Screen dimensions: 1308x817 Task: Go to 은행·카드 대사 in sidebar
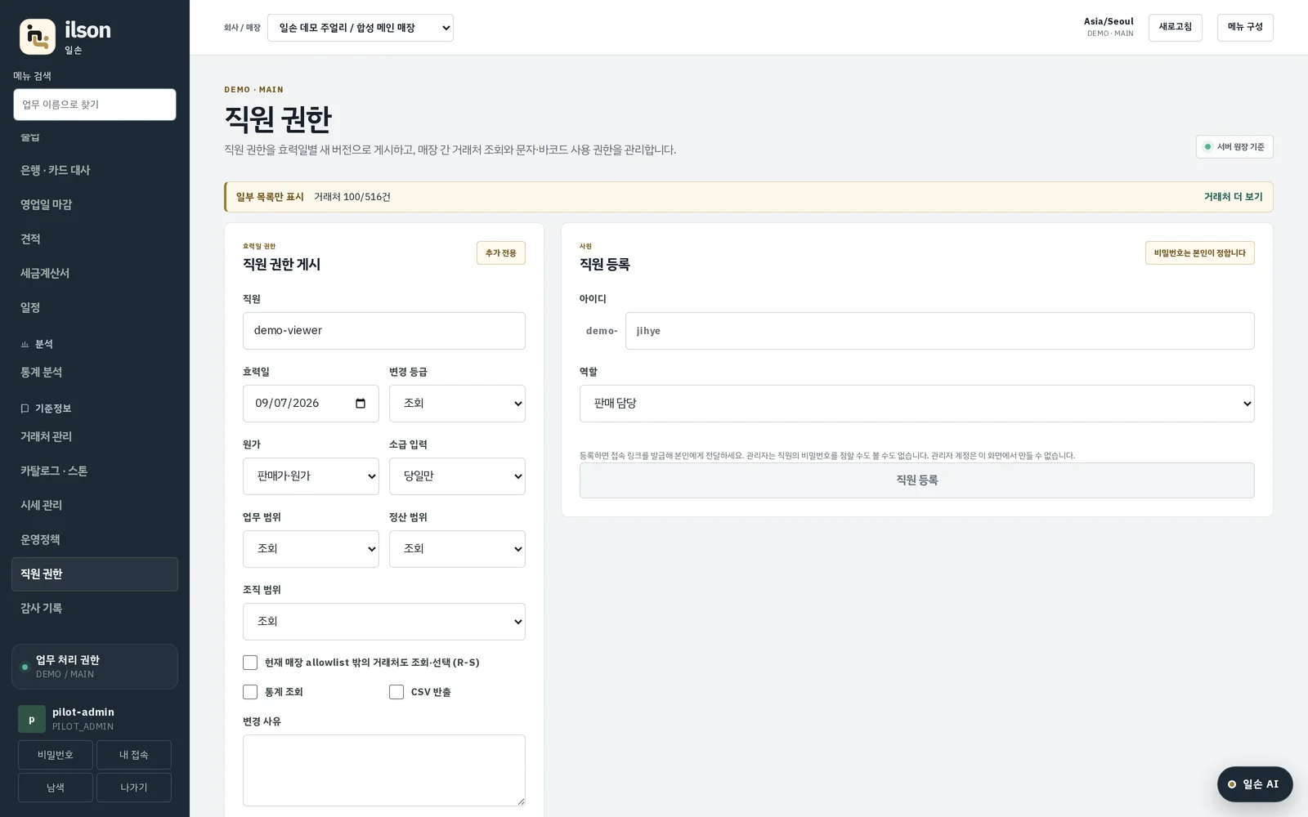(x=95, y=170)
